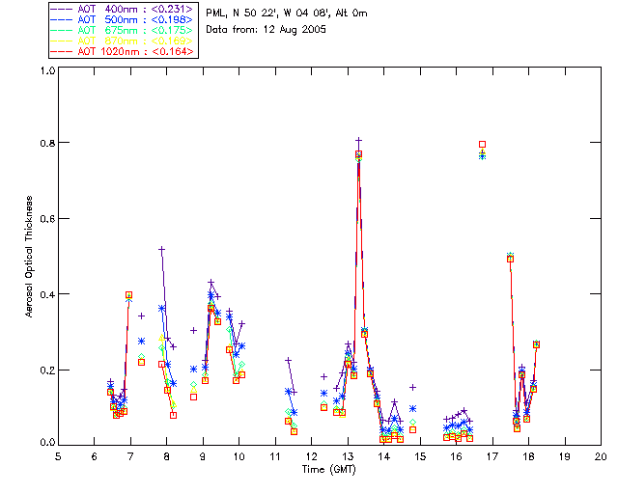Screen dimensions: 618x494
Task: Click the Time (GMT) axis label
Action: 329,468
